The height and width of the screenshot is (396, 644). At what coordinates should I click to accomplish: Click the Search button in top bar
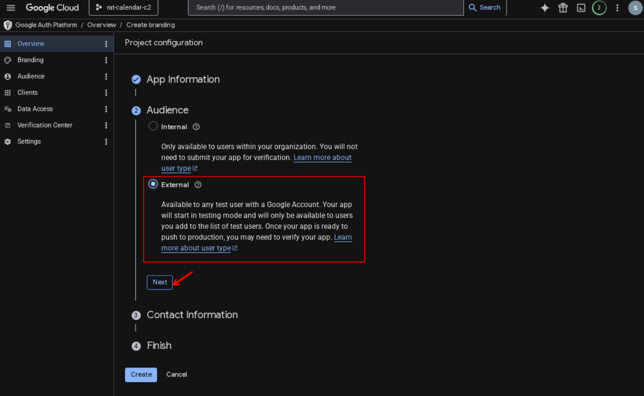point(484,8)
